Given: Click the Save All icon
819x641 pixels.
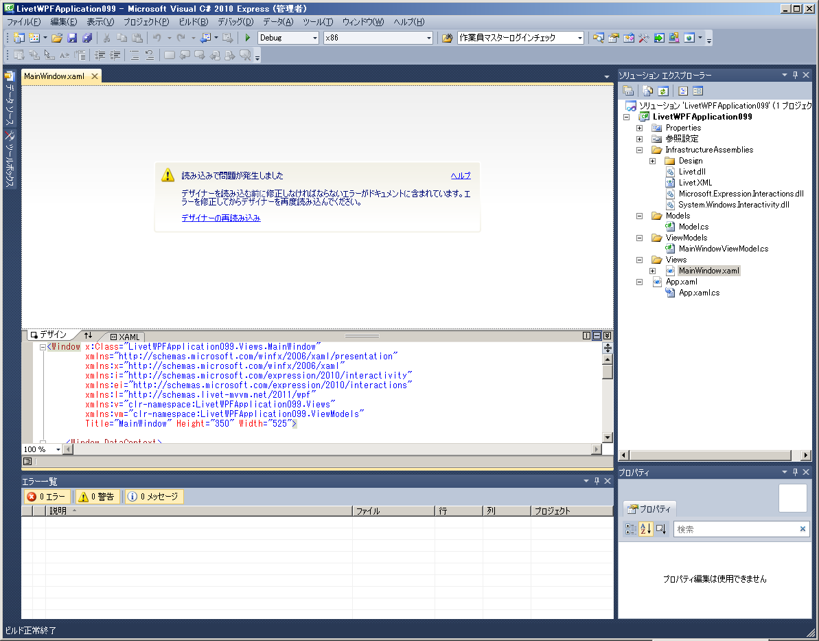Looking at the screenshot, I should [x=87, y=38].
